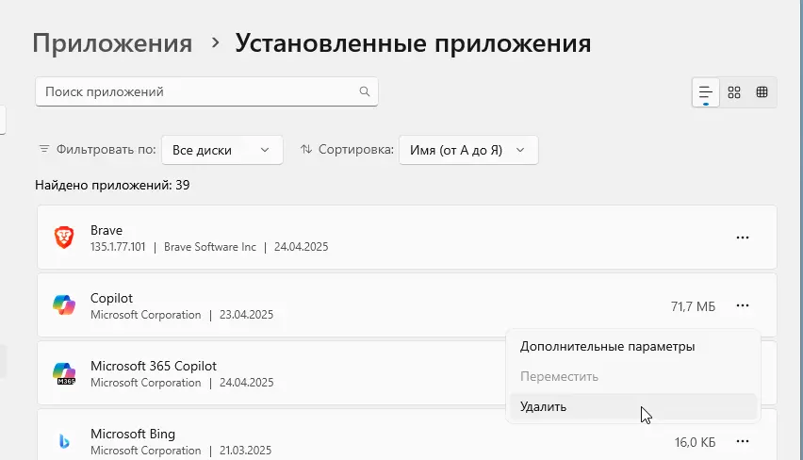The height and width of the screenshot is (460, 803).
Task: Open more options for Brave
Action: pos(743,238)
